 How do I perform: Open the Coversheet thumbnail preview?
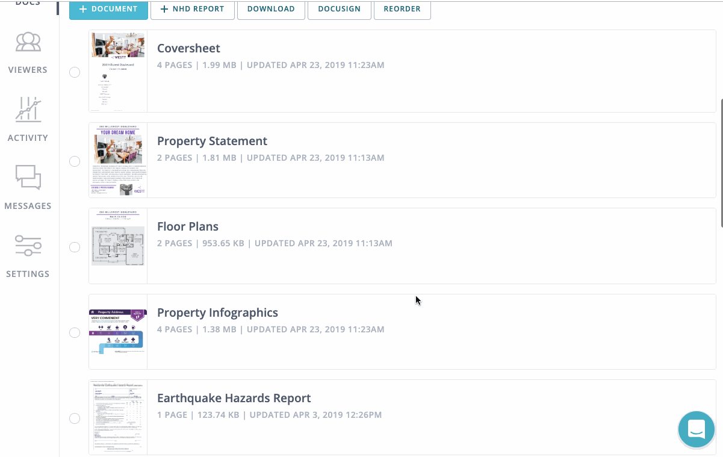[x=118, y=72]
